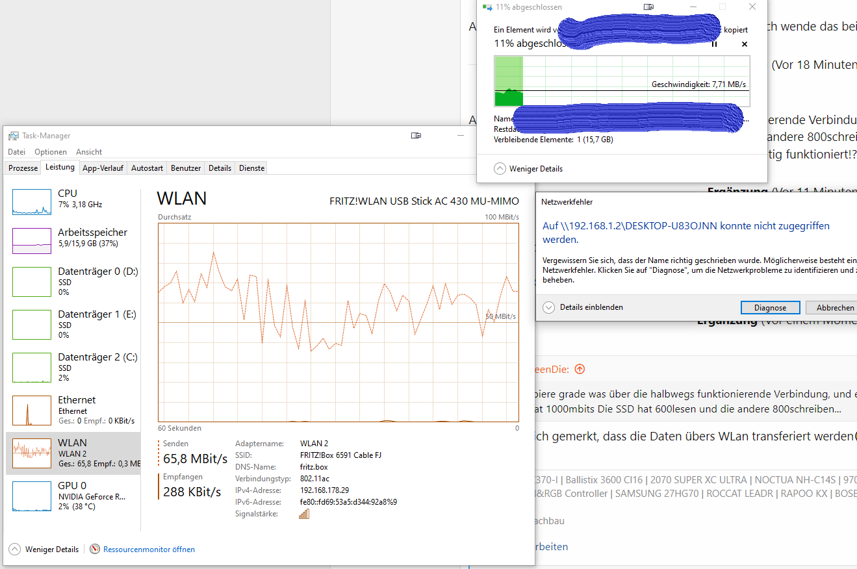Collapse copy dialog via Weniger Details chevron
The image size is (857, 569).
pos(500,168)
